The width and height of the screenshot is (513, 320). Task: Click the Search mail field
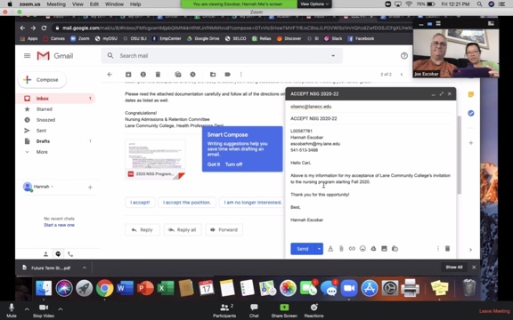(x=222, y=56)
